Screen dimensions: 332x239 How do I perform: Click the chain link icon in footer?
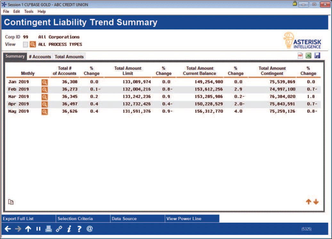(59, 229)
